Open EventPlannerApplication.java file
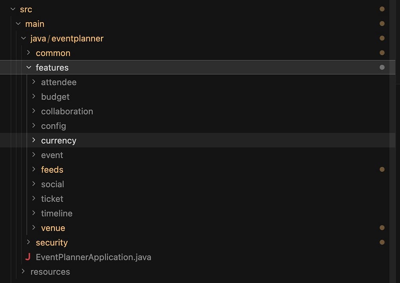The image size is (400, 283). pos(93,257)
